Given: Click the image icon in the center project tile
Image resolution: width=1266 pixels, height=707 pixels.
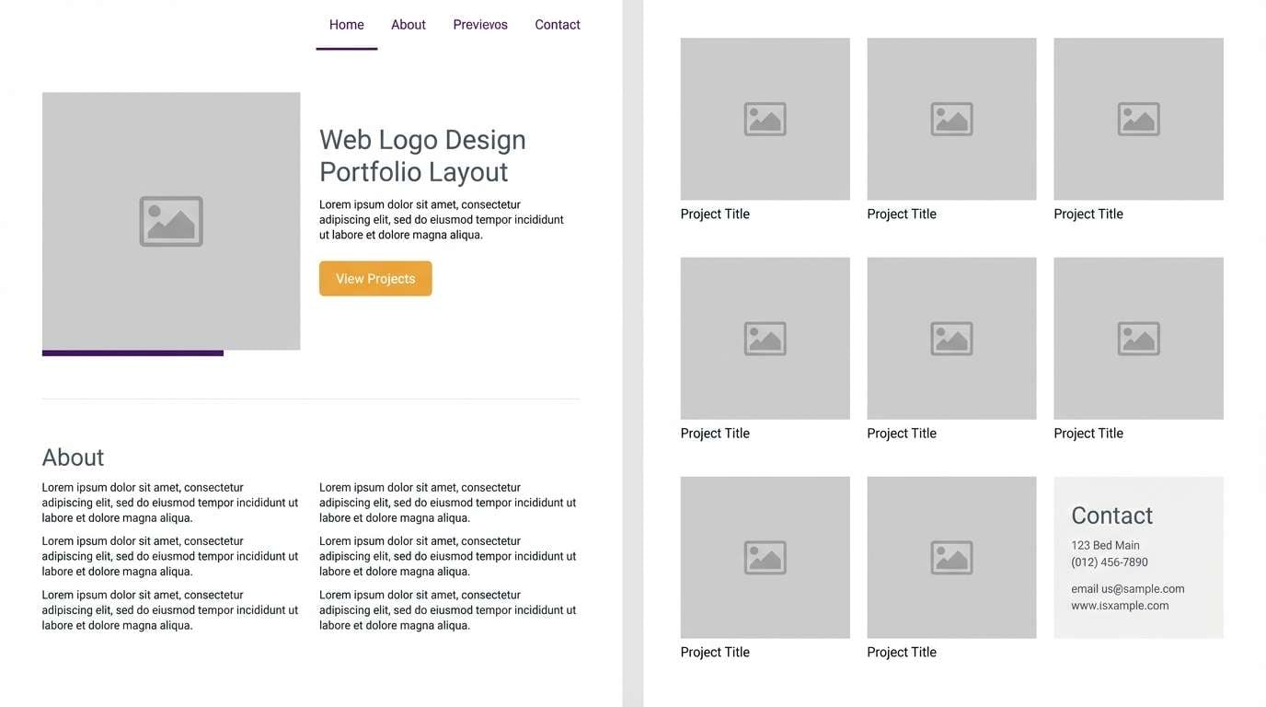Looking at the screenshot, I should 951,338.
